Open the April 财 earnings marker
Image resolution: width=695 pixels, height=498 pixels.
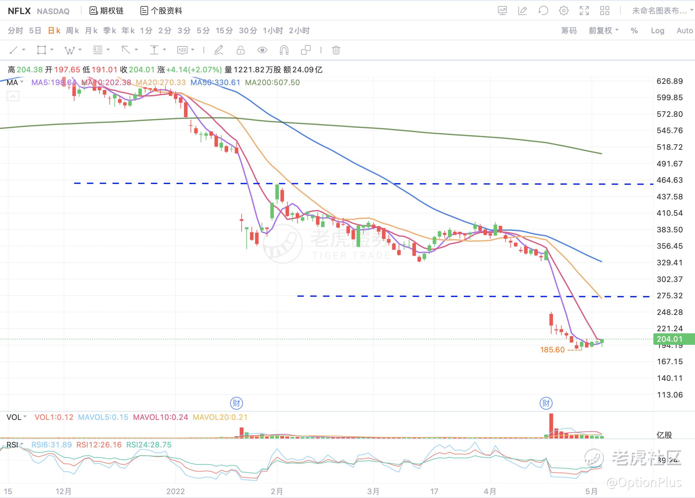click(x=546, y=403)
